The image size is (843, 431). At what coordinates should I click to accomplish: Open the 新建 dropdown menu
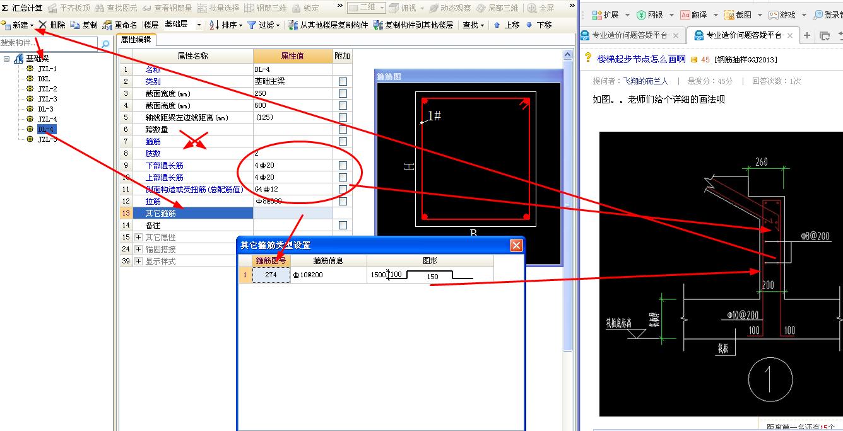click(32, 25)
